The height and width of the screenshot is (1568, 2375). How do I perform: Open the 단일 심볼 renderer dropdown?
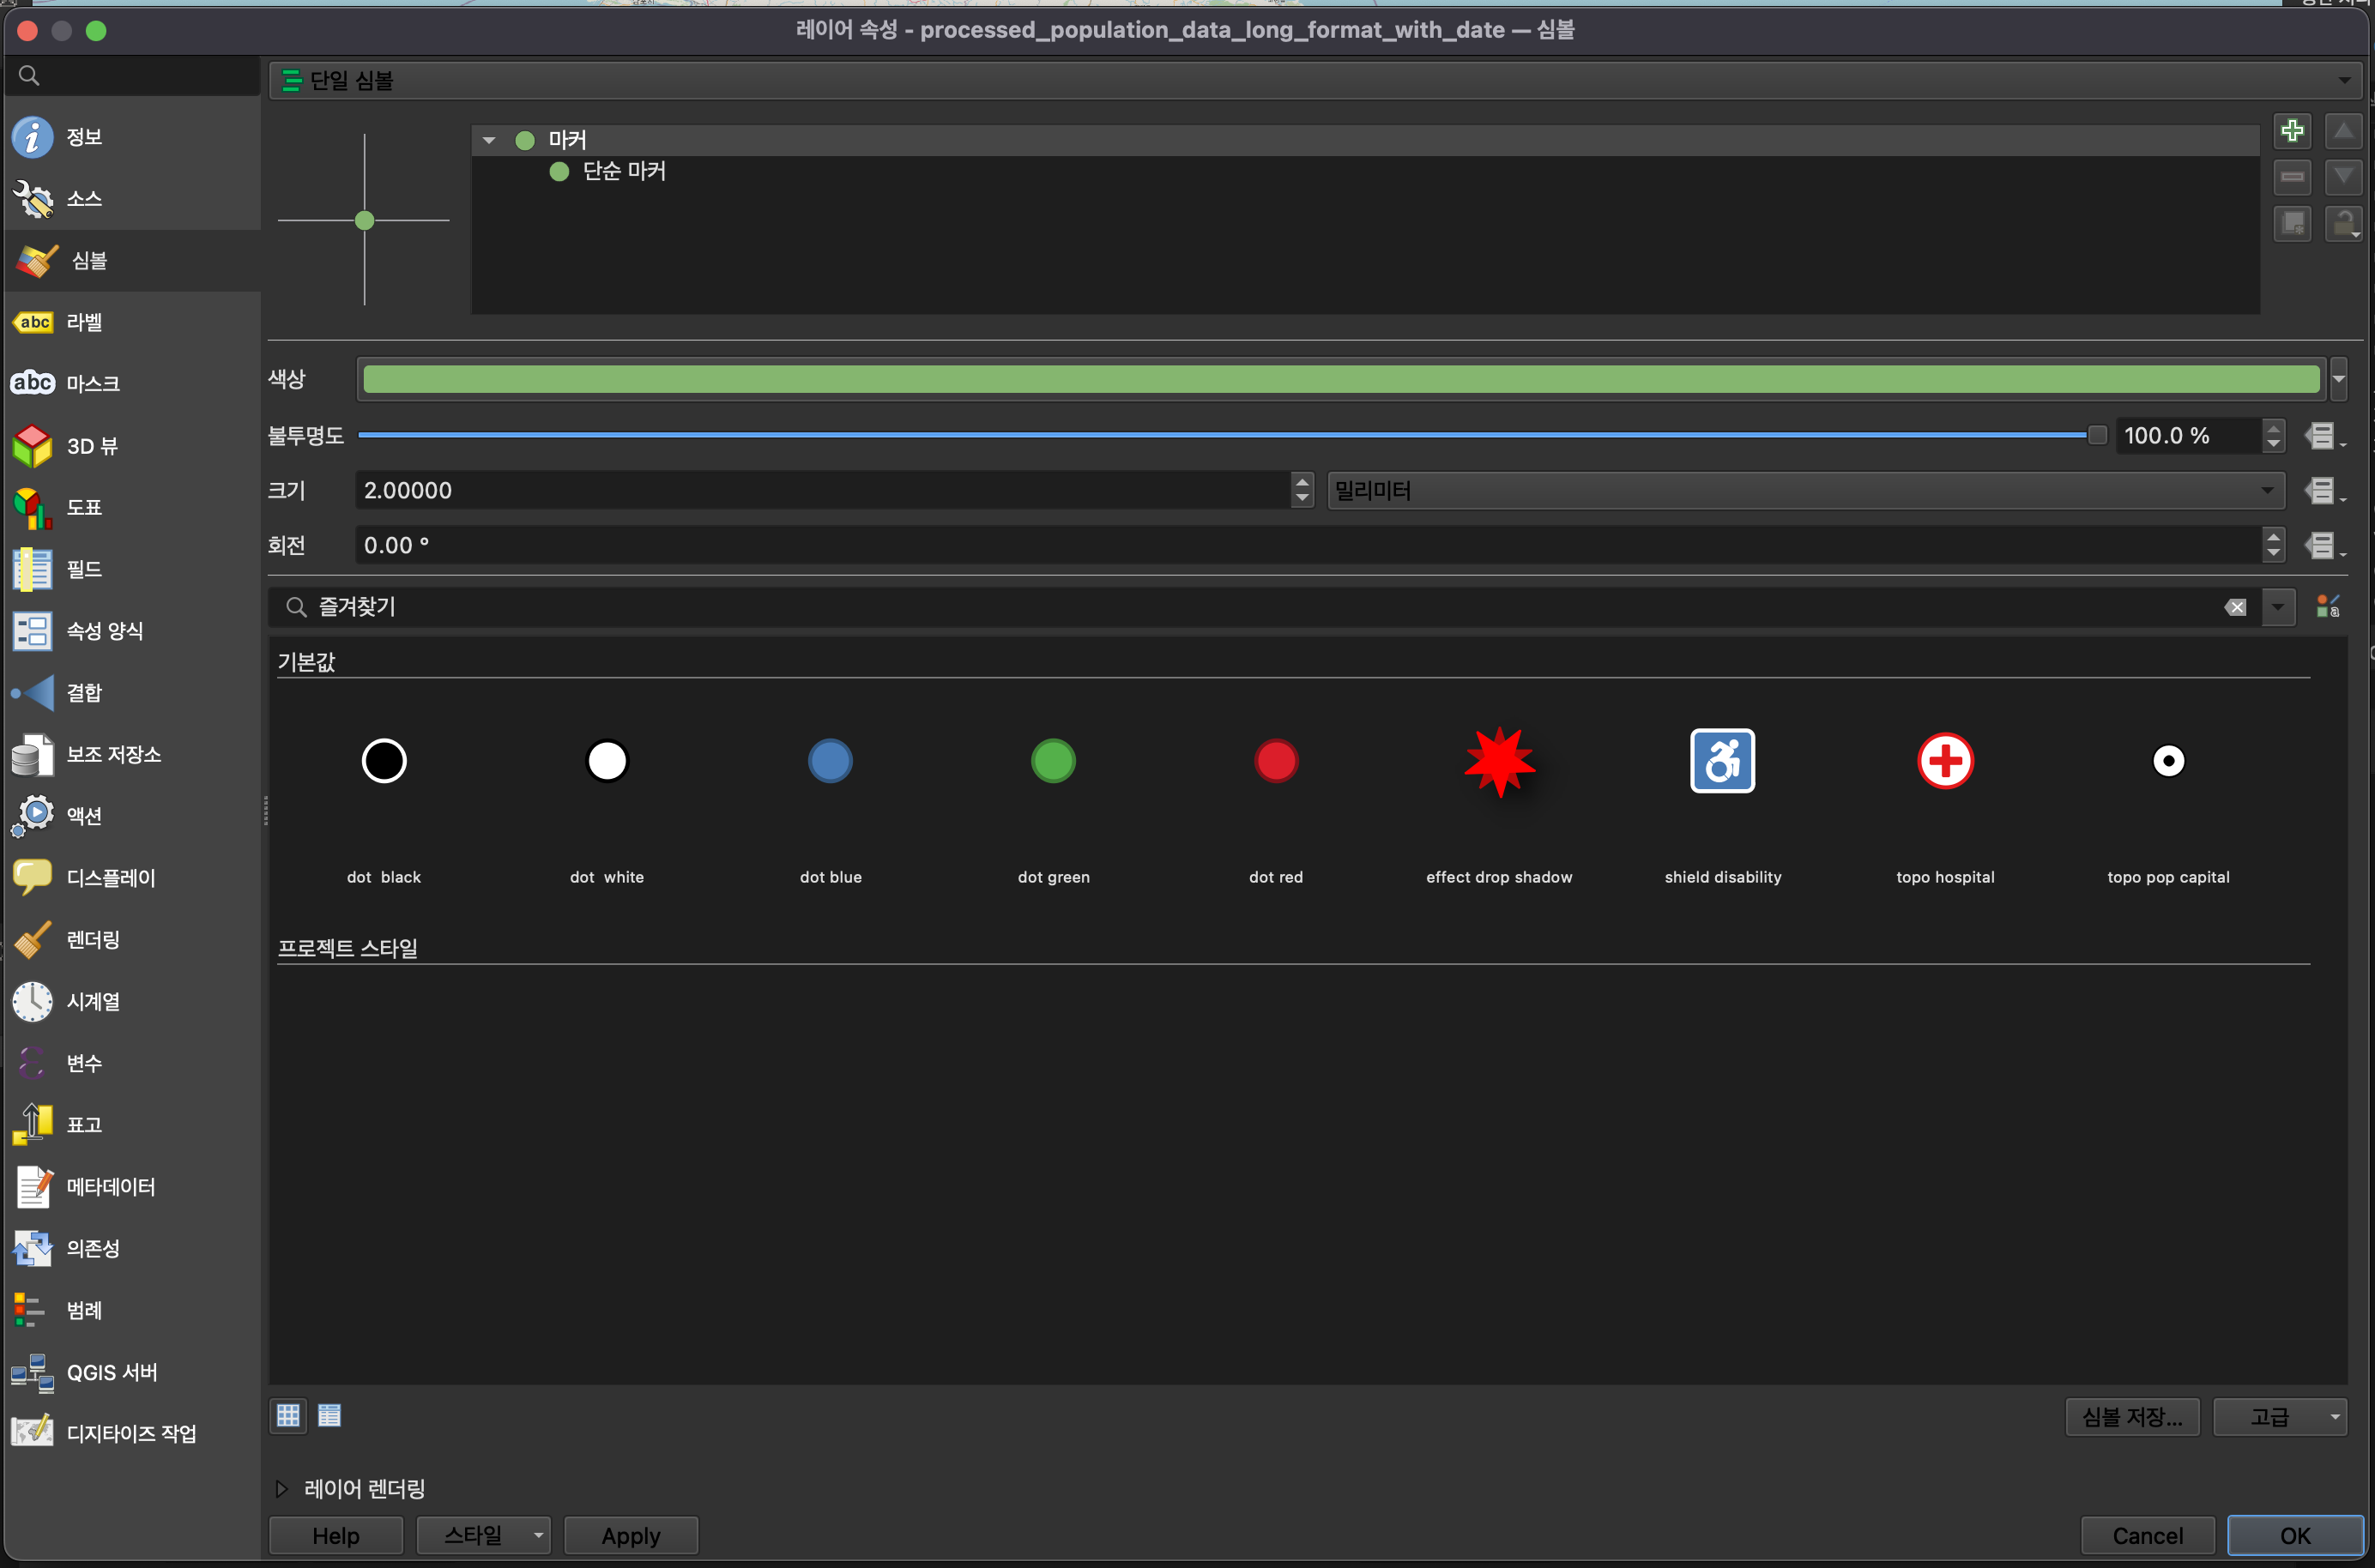click(x=1314, y=80)
